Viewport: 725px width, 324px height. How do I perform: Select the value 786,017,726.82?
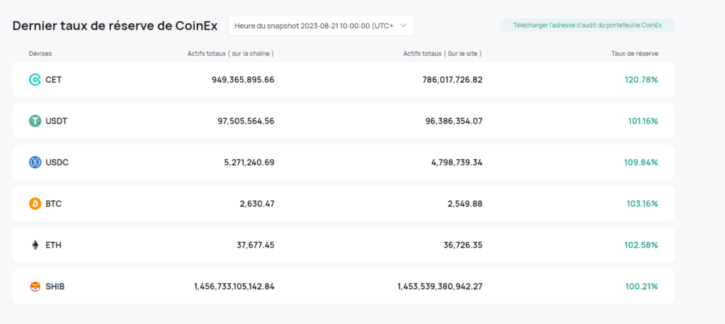click(452, 79)
